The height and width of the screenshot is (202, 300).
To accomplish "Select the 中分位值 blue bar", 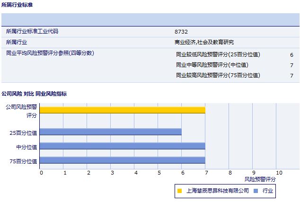I will (123, 146).
